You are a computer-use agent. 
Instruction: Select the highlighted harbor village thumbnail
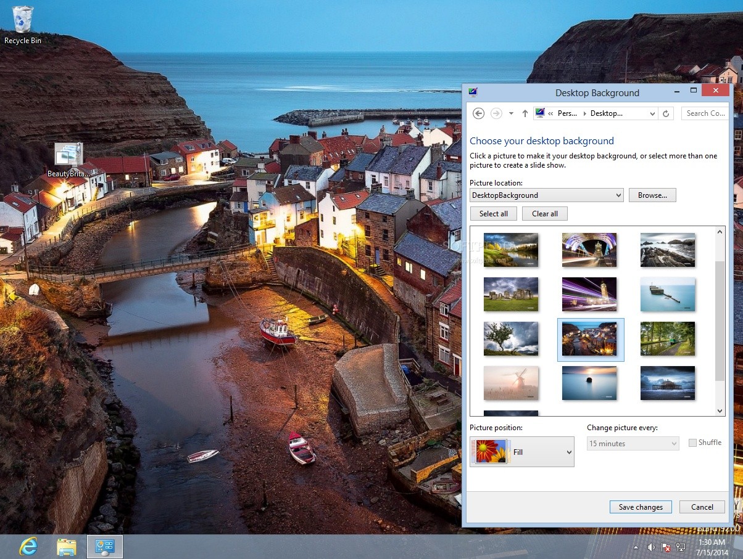pyautogui.click(x=589, y=338)
